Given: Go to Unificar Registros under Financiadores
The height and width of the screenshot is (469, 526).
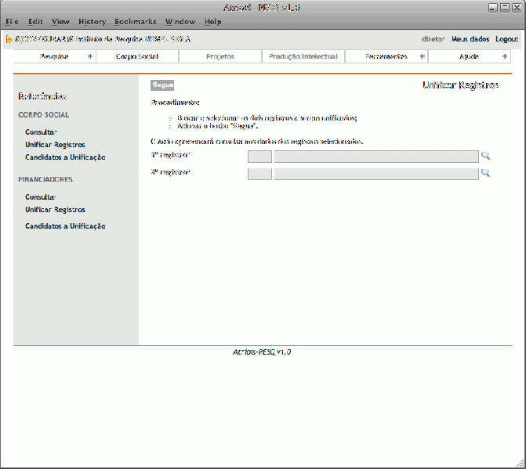Looking at the screenshot, I should 55,210.
